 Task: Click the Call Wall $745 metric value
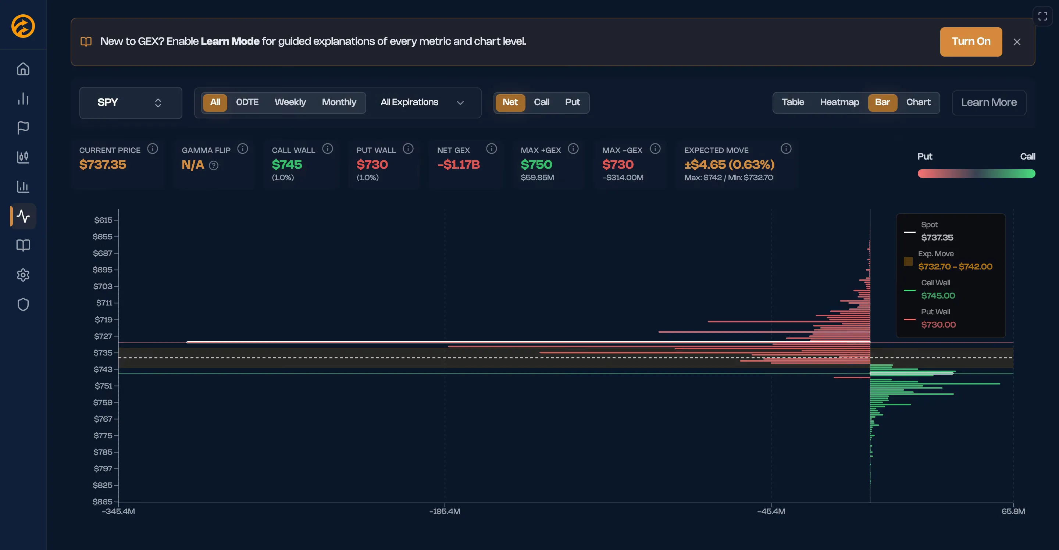[x=287, y=165]
